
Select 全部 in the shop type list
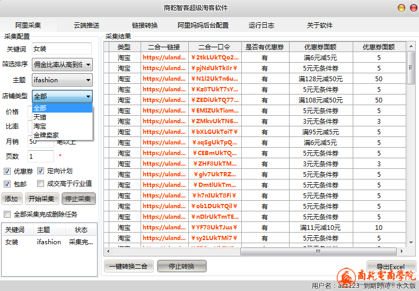click(62, 108)
